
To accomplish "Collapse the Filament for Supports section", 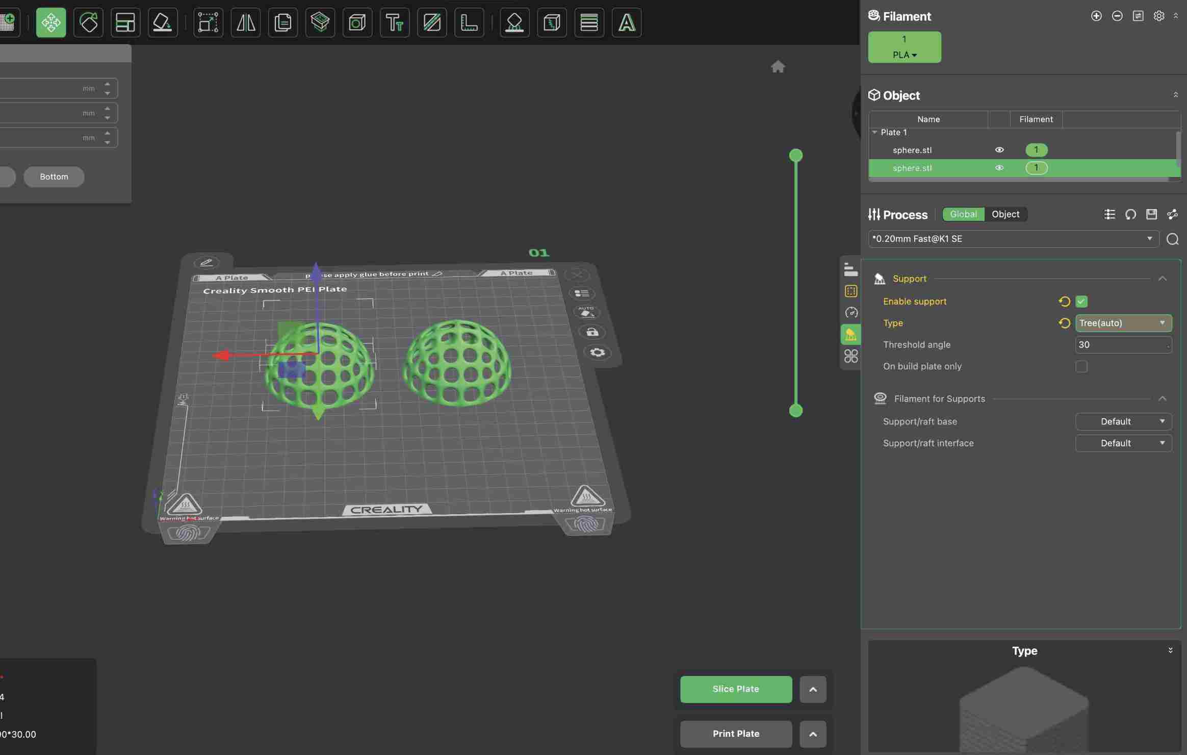I will tap(1163, 398).
